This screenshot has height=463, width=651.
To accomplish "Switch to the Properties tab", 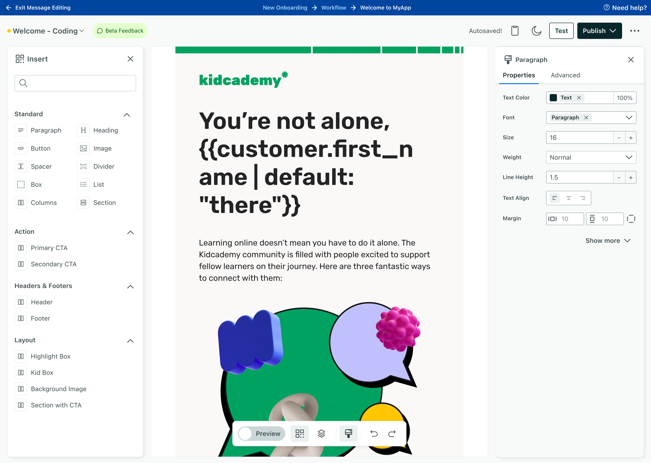I will pyautogui.click(x=519, y=75).
